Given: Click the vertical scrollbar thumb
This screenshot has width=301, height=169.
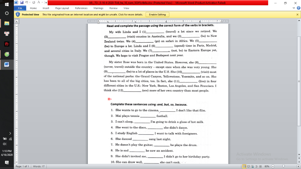Looking at the screenshot, I should [299, 81].
